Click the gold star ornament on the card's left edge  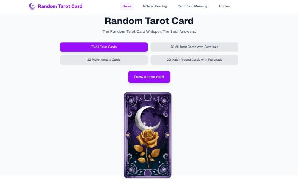[128, 135]
